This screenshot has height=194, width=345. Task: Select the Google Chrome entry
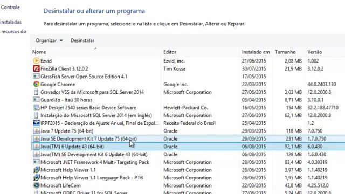click(x=58, y=84)
